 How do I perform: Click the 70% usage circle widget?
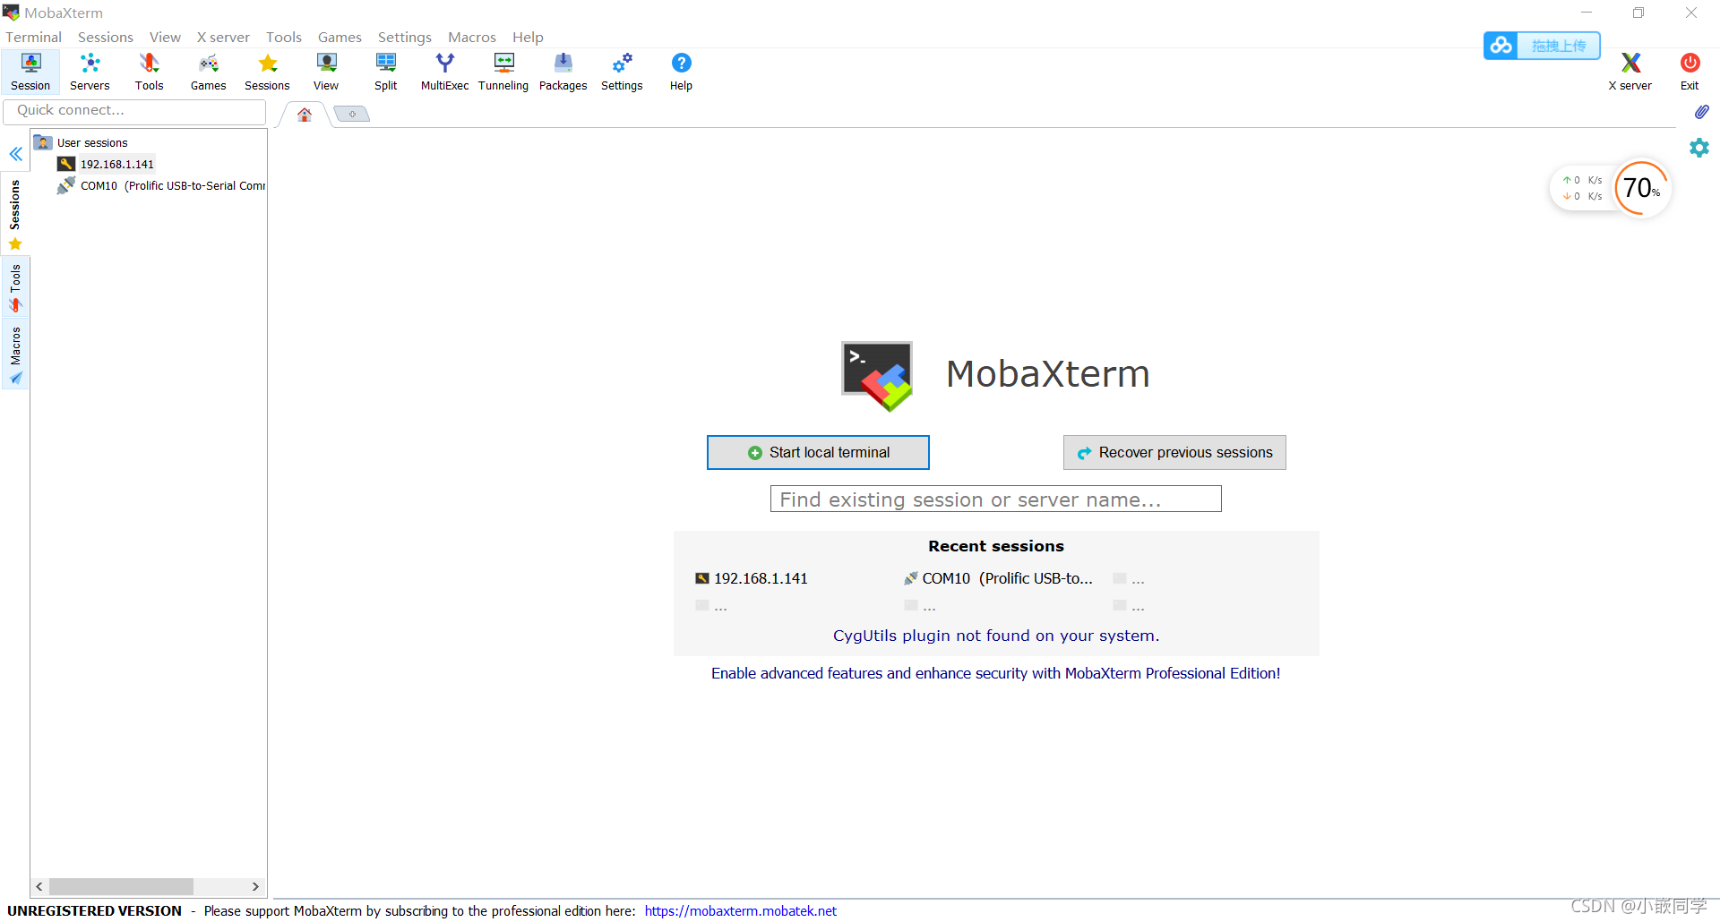tap(1641, 188)
